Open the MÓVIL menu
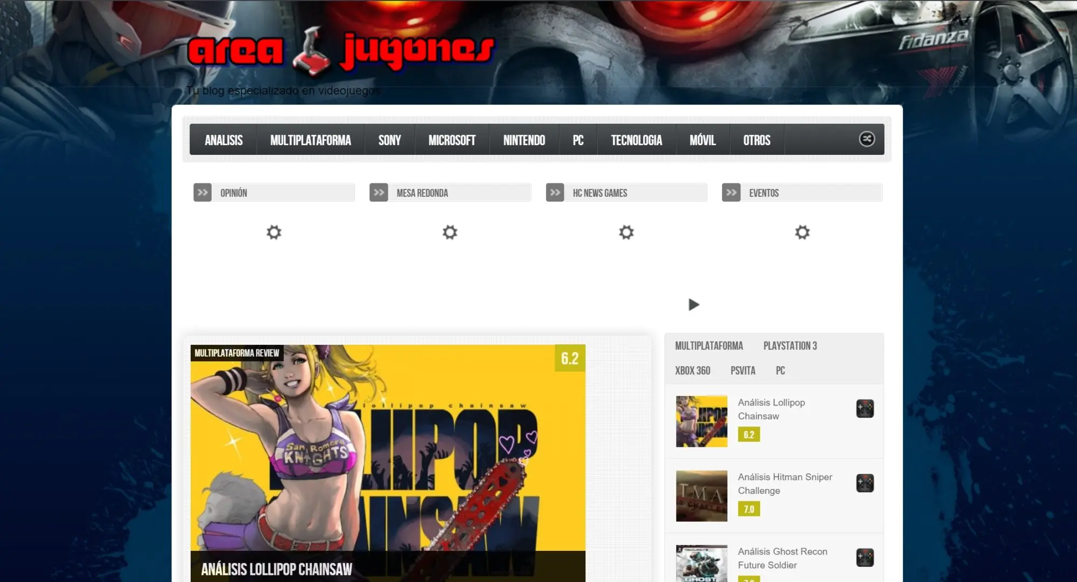The width and height of the screenshot is (1077, 582). 703,140
